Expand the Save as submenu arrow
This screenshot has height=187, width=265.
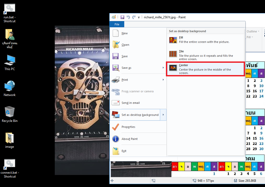pos(163,68)
